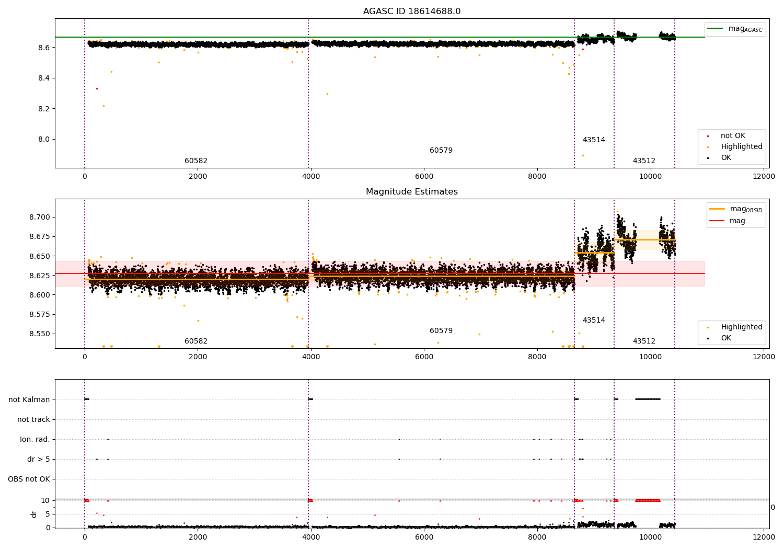The height and width of the screenshot is (549, 784).
Task: Click obsid label 43512 in the top plot
Action: pos(644,161)
